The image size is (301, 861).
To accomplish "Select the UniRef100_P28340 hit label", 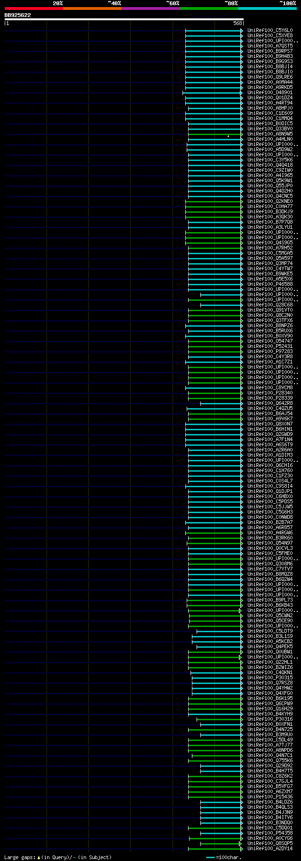I will 270,393.
